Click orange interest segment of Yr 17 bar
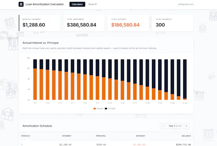 tap(135, 92)
